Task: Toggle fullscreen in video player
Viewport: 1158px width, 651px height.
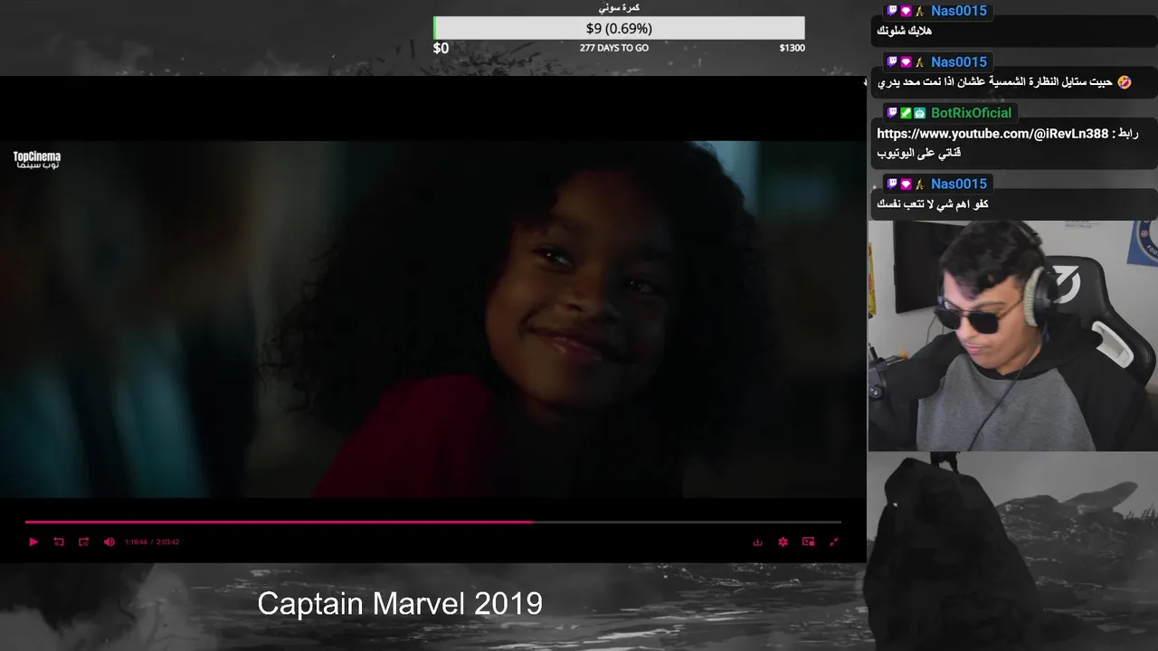Action: 833,542
